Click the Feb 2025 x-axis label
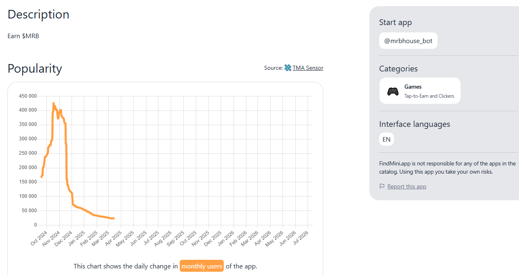 click(89, 238)
